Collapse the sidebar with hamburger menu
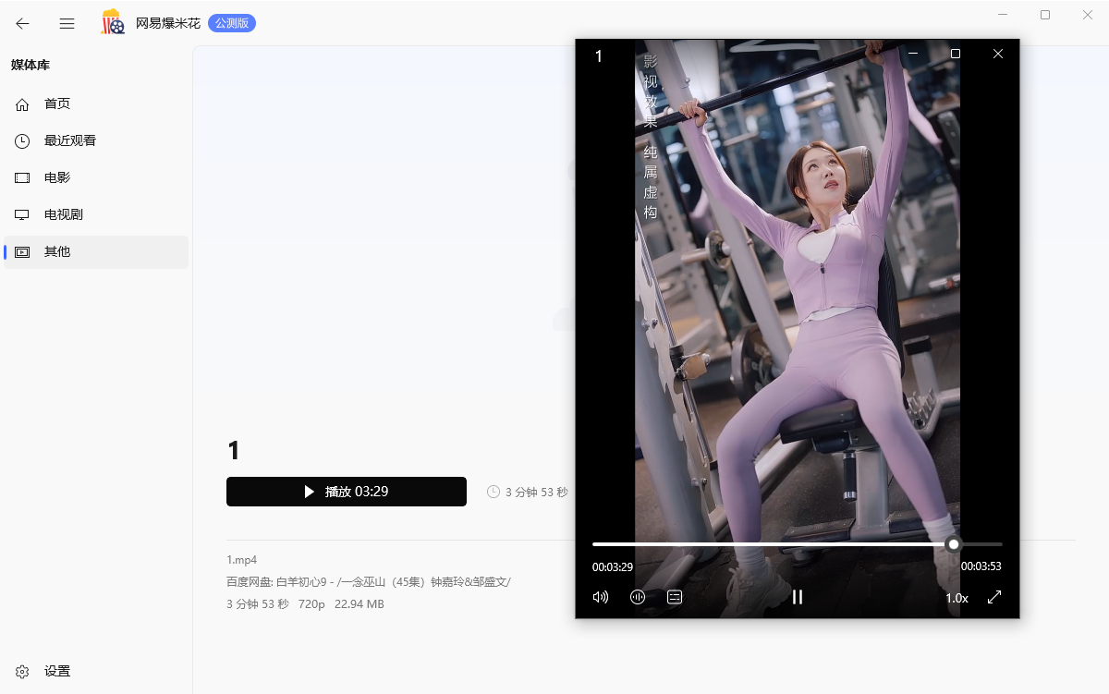Viewport: 1109px width, 694px height. pyautogui.click(x=67, y=23)
